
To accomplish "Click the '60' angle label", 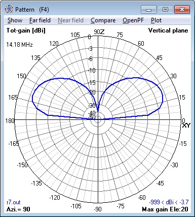I will 141,44.
